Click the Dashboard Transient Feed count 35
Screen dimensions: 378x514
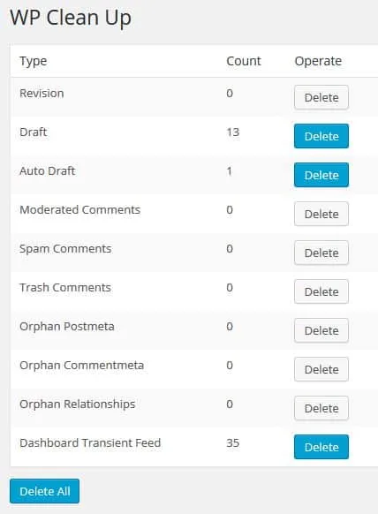pos(233,442)
